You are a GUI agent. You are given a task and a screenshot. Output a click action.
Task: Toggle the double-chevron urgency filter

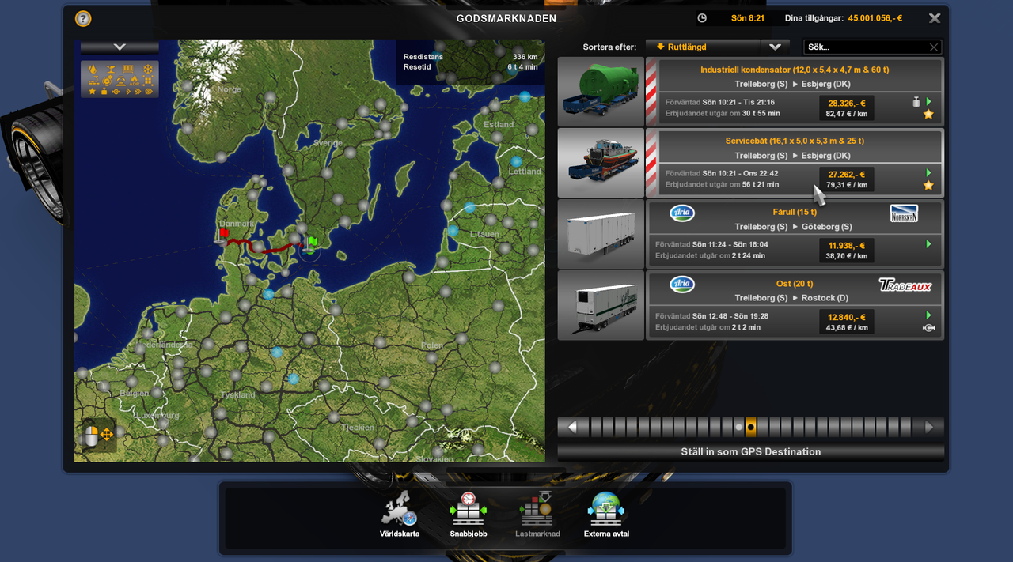click(x=138, y=92)
